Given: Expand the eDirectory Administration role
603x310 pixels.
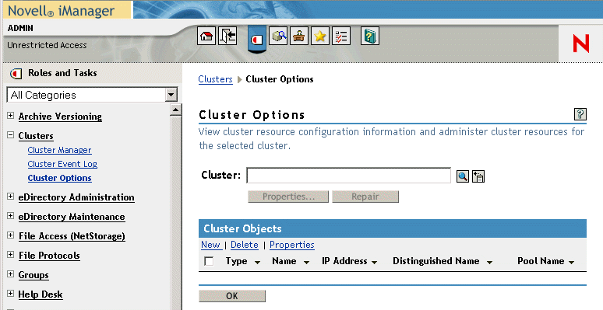Looking at the screenshot, I should point(11,197).
